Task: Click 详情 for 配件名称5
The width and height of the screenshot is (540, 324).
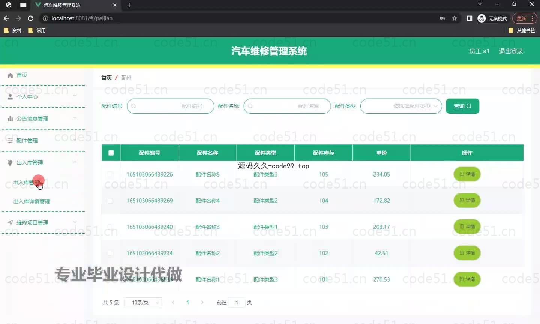Action: (x=467, y=174)
